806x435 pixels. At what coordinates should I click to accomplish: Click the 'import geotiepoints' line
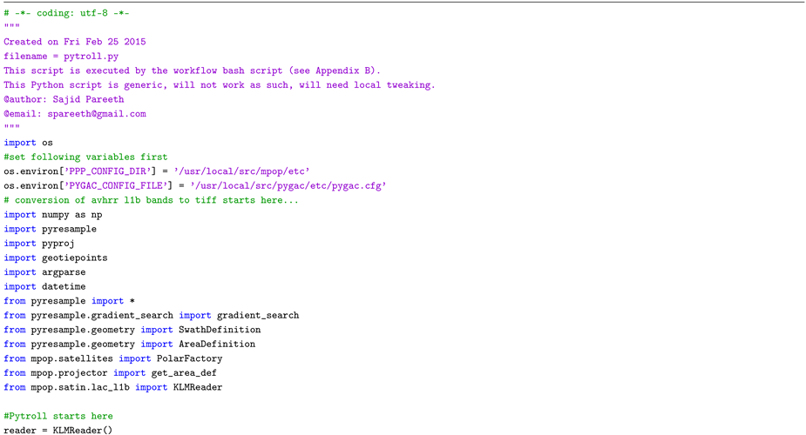coord(56,258)
